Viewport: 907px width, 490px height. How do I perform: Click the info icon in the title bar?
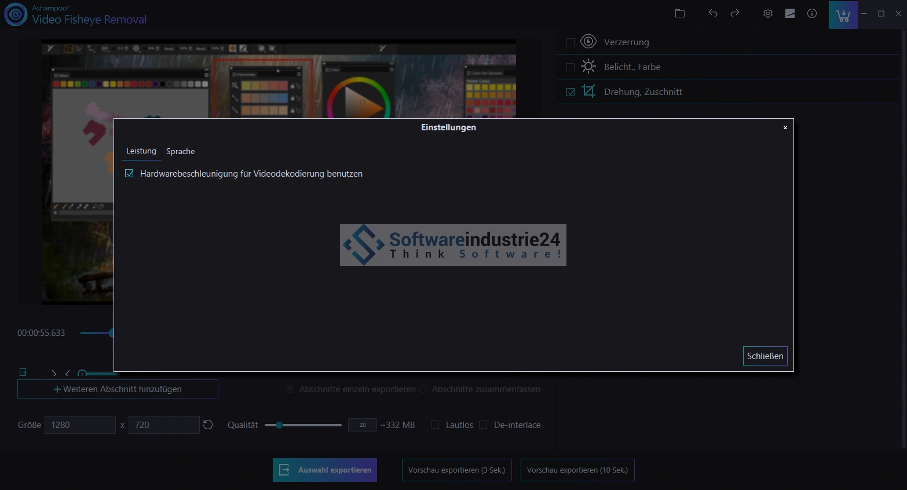click(812, 13)
